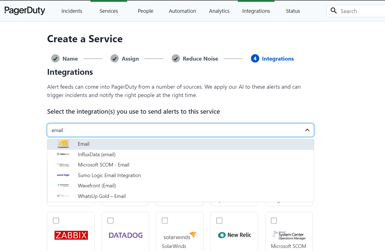
Task: Select the WhatsUp Gold – Email option
Action: click(x=102, y=196)
